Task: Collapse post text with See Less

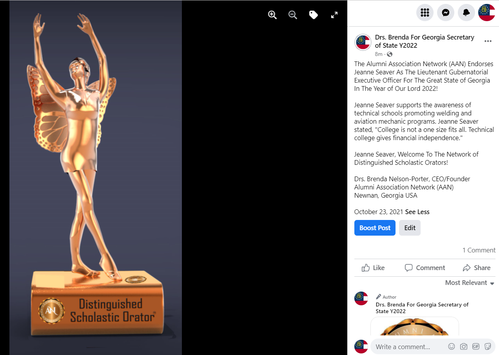Action: [417, 212]
